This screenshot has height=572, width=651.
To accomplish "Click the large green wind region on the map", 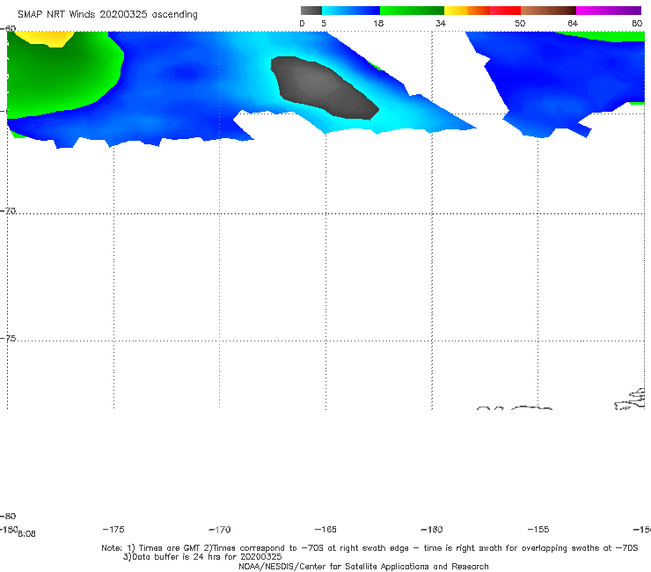I will point(62,79).
